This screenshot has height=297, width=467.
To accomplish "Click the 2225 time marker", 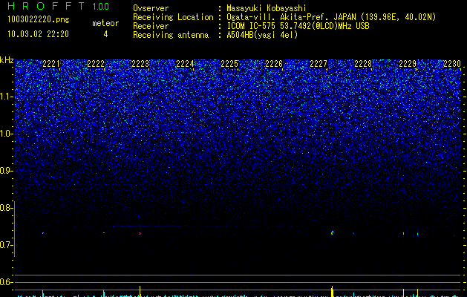I will pyautogui.click(x=229, y=64).
